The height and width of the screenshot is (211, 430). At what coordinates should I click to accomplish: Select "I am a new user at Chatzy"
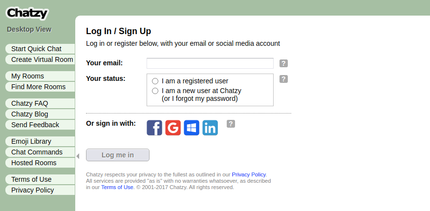coord(155,91)
